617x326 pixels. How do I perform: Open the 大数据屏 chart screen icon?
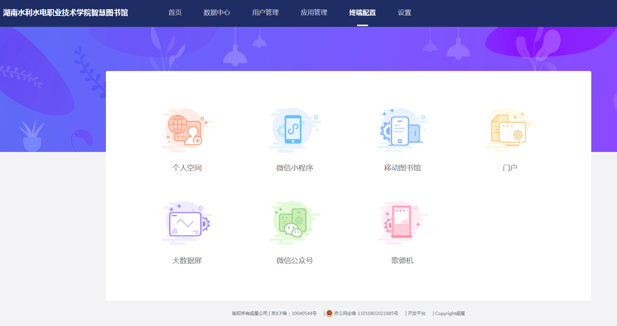(187, 223)
